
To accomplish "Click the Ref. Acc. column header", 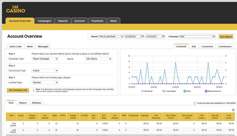I will click(x=94, y=117).
